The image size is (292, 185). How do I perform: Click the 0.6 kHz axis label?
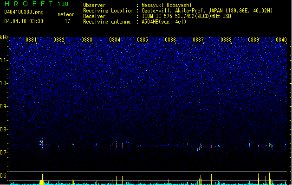(4, 176)
